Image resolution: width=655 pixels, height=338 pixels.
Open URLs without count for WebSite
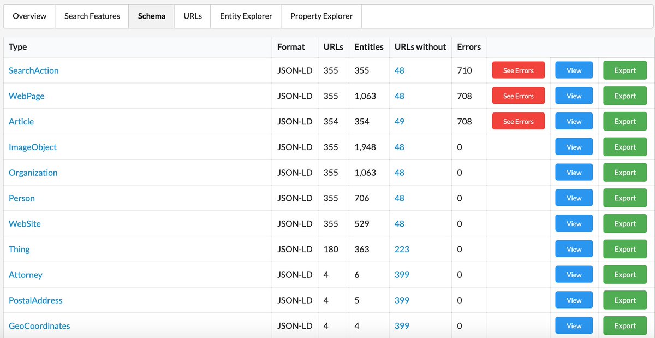[400, 224]
